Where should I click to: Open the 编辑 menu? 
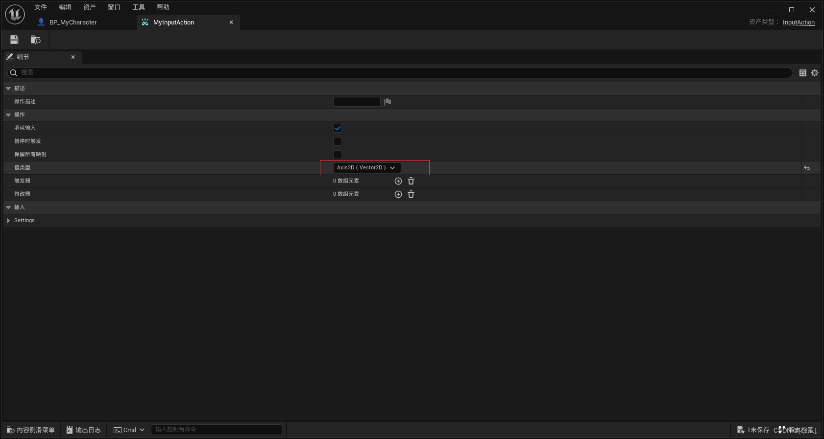point(65,7)
